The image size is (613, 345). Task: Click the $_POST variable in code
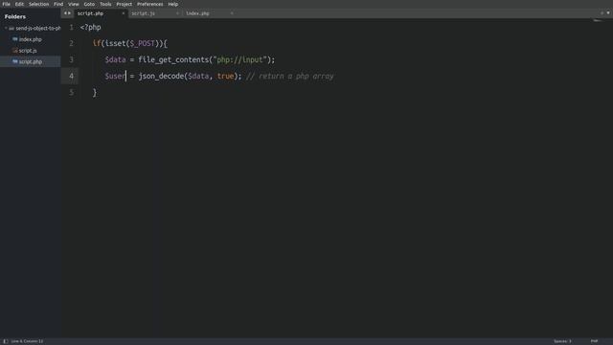pos(143,43)
